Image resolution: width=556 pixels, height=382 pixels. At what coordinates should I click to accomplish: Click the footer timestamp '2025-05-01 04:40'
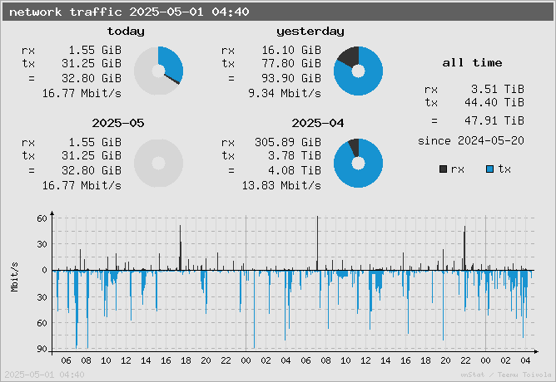[44, 375]
